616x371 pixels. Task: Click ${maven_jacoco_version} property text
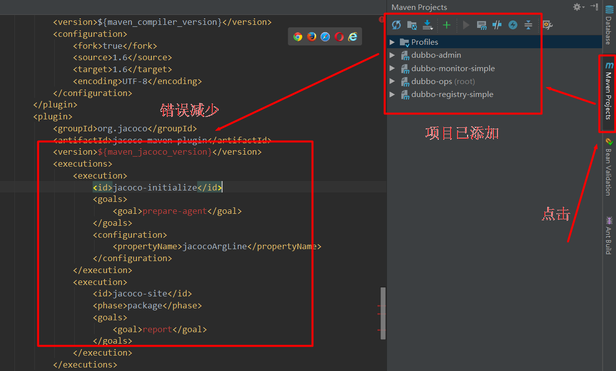(155, 152)
